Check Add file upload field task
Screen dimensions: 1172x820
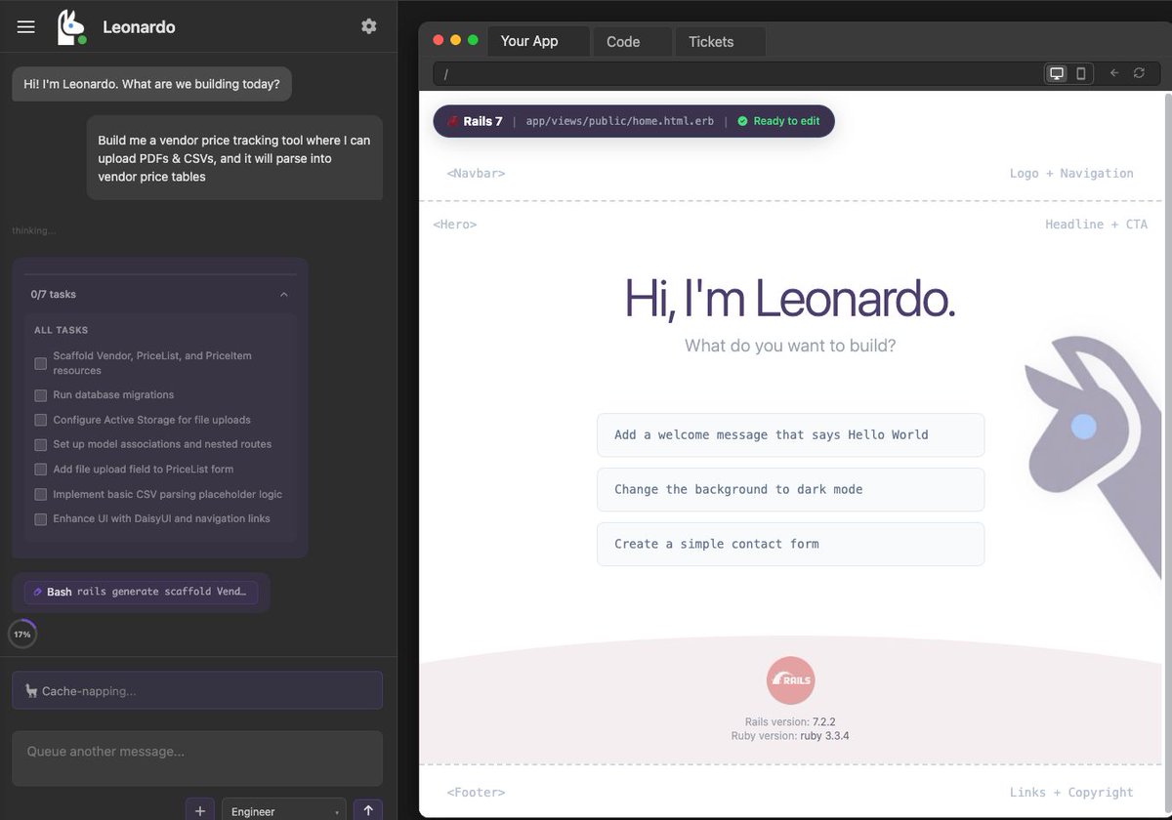[x=41, y=470]
